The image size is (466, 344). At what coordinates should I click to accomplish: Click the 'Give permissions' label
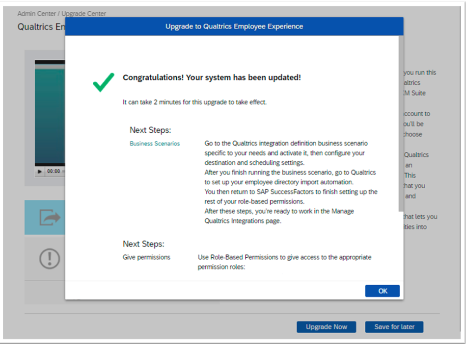[146, 257]
